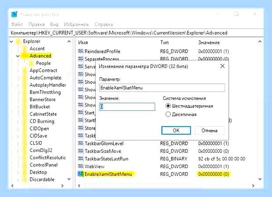Click the Registry Editor app icon in title bar
272x197 pixels.
(14, 14)
